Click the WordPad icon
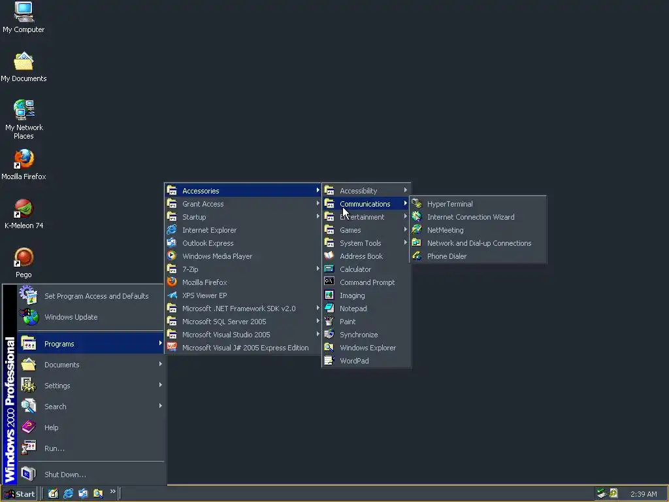Image resolution: width=669 pixels, height=502 pixels. pyautogui.click(x=329, y=360)
